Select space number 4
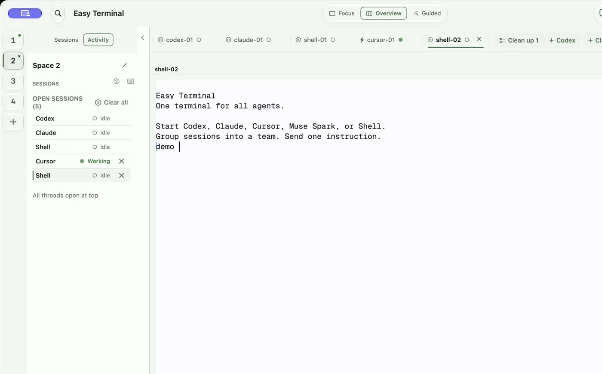This screenshot has width=602, height=374. point(13,101)
